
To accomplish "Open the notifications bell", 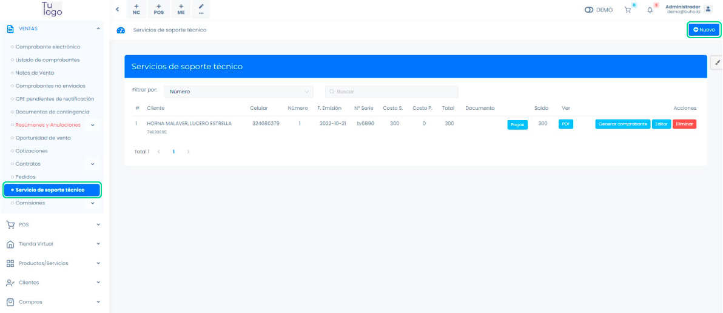I will coord(650,10).
